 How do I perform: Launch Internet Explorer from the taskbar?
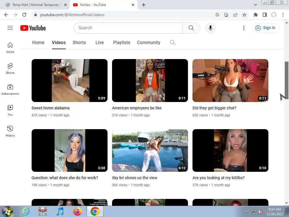pos(25,211)
